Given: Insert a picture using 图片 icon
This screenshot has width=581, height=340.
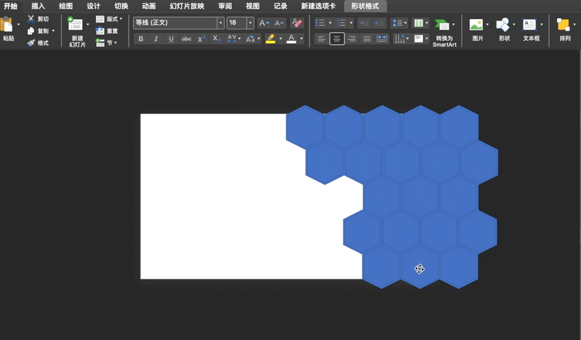Looking at the screenshot, I should click(476, 25).
